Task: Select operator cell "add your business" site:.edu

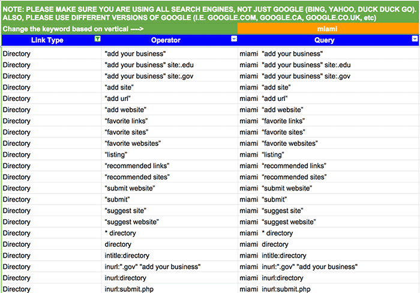Action: pyautogui.click(x=170, y=65)
